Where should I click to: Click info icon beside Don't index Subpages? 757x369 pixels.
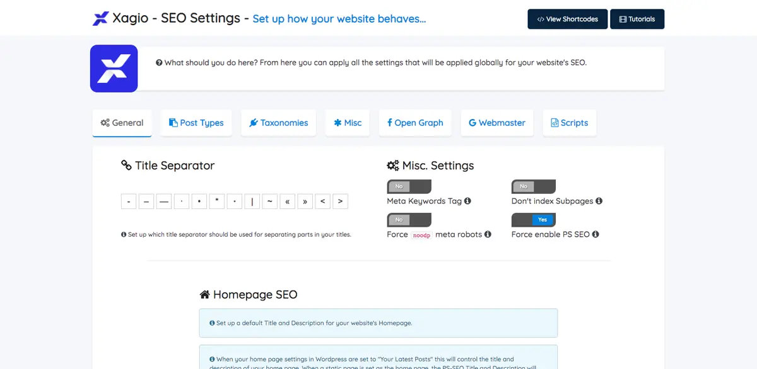point(599,201)
